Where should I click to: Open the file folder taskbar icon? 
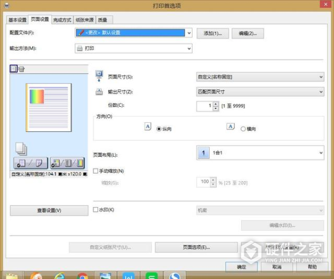click(x=12, y=276)
